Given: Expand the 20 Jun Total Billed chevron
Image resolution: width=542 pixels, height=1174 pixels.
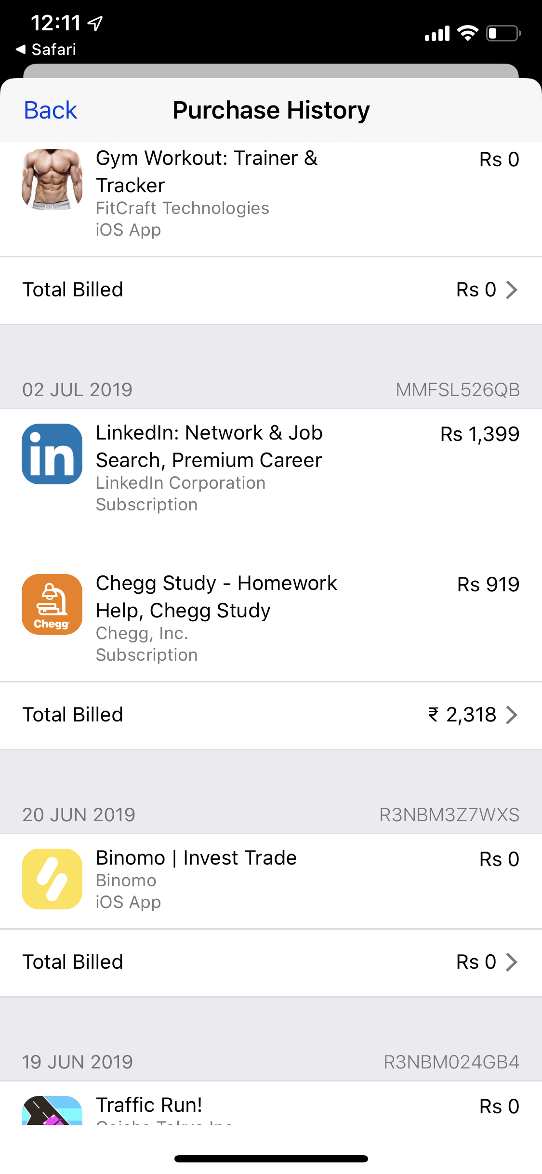Looking at the screenshot, I should tap(512, 962).
